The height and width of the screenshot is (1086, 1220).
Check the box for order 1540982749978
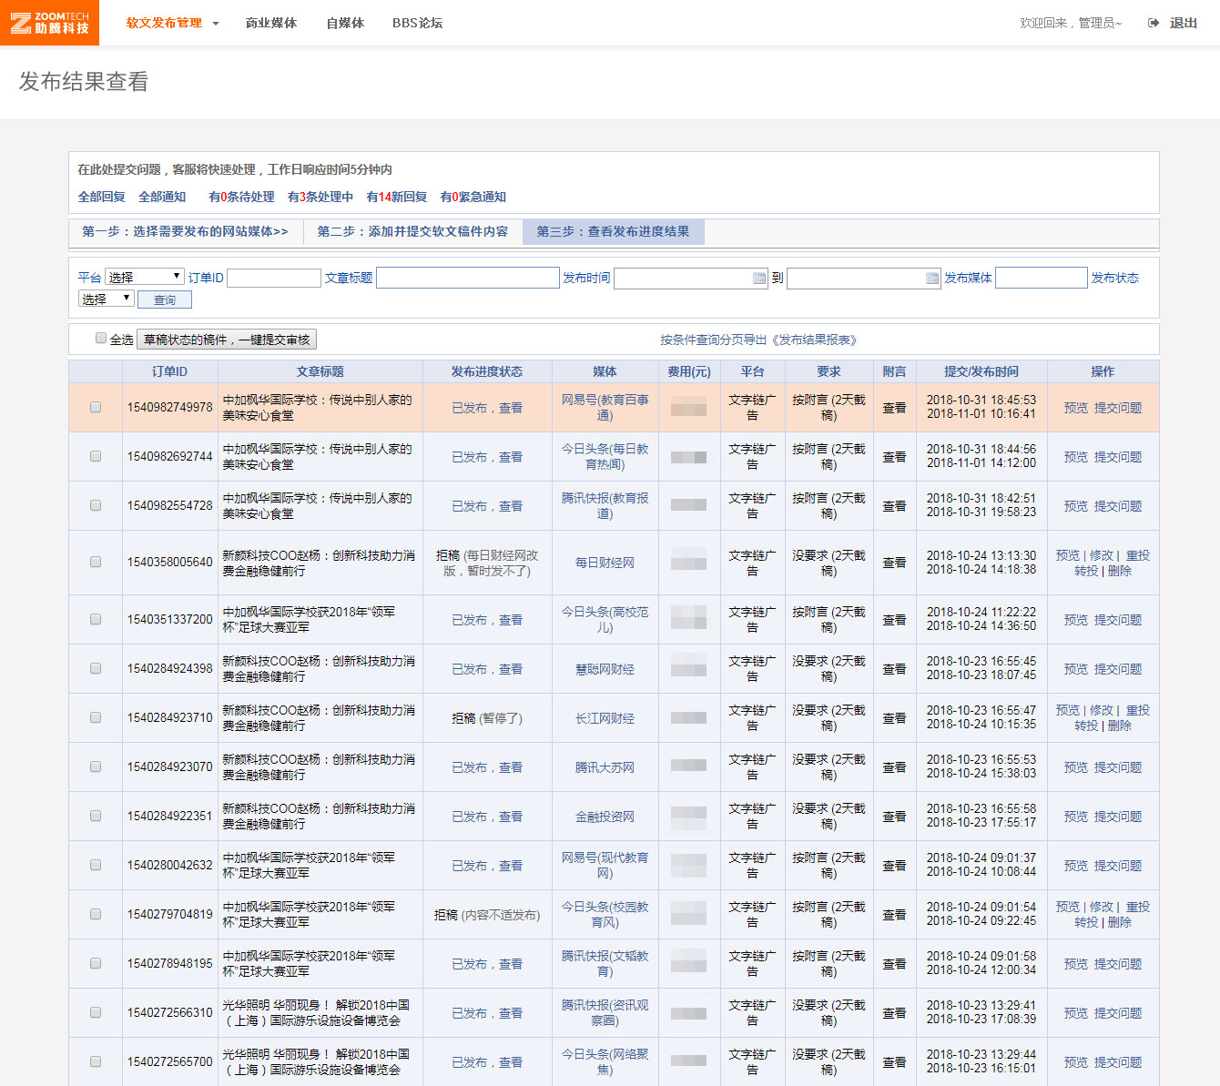96,408
